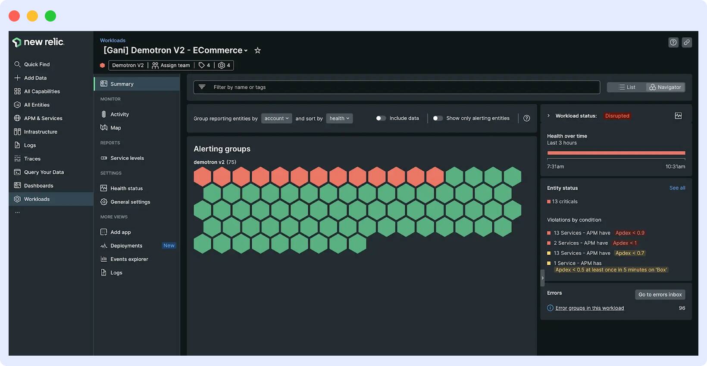Click the Apdex < 0.7 condition tag
The height and width of the screenshot is (366, 707).
coord(630,253)
